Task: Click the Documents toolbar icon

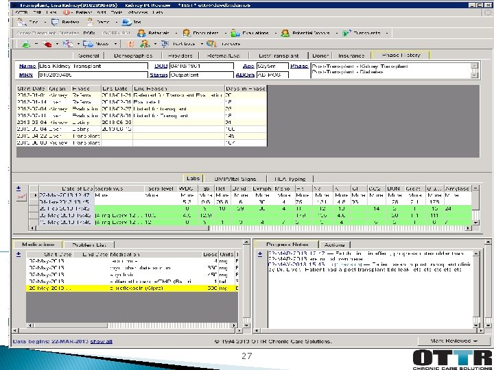Action: (186, 32)
